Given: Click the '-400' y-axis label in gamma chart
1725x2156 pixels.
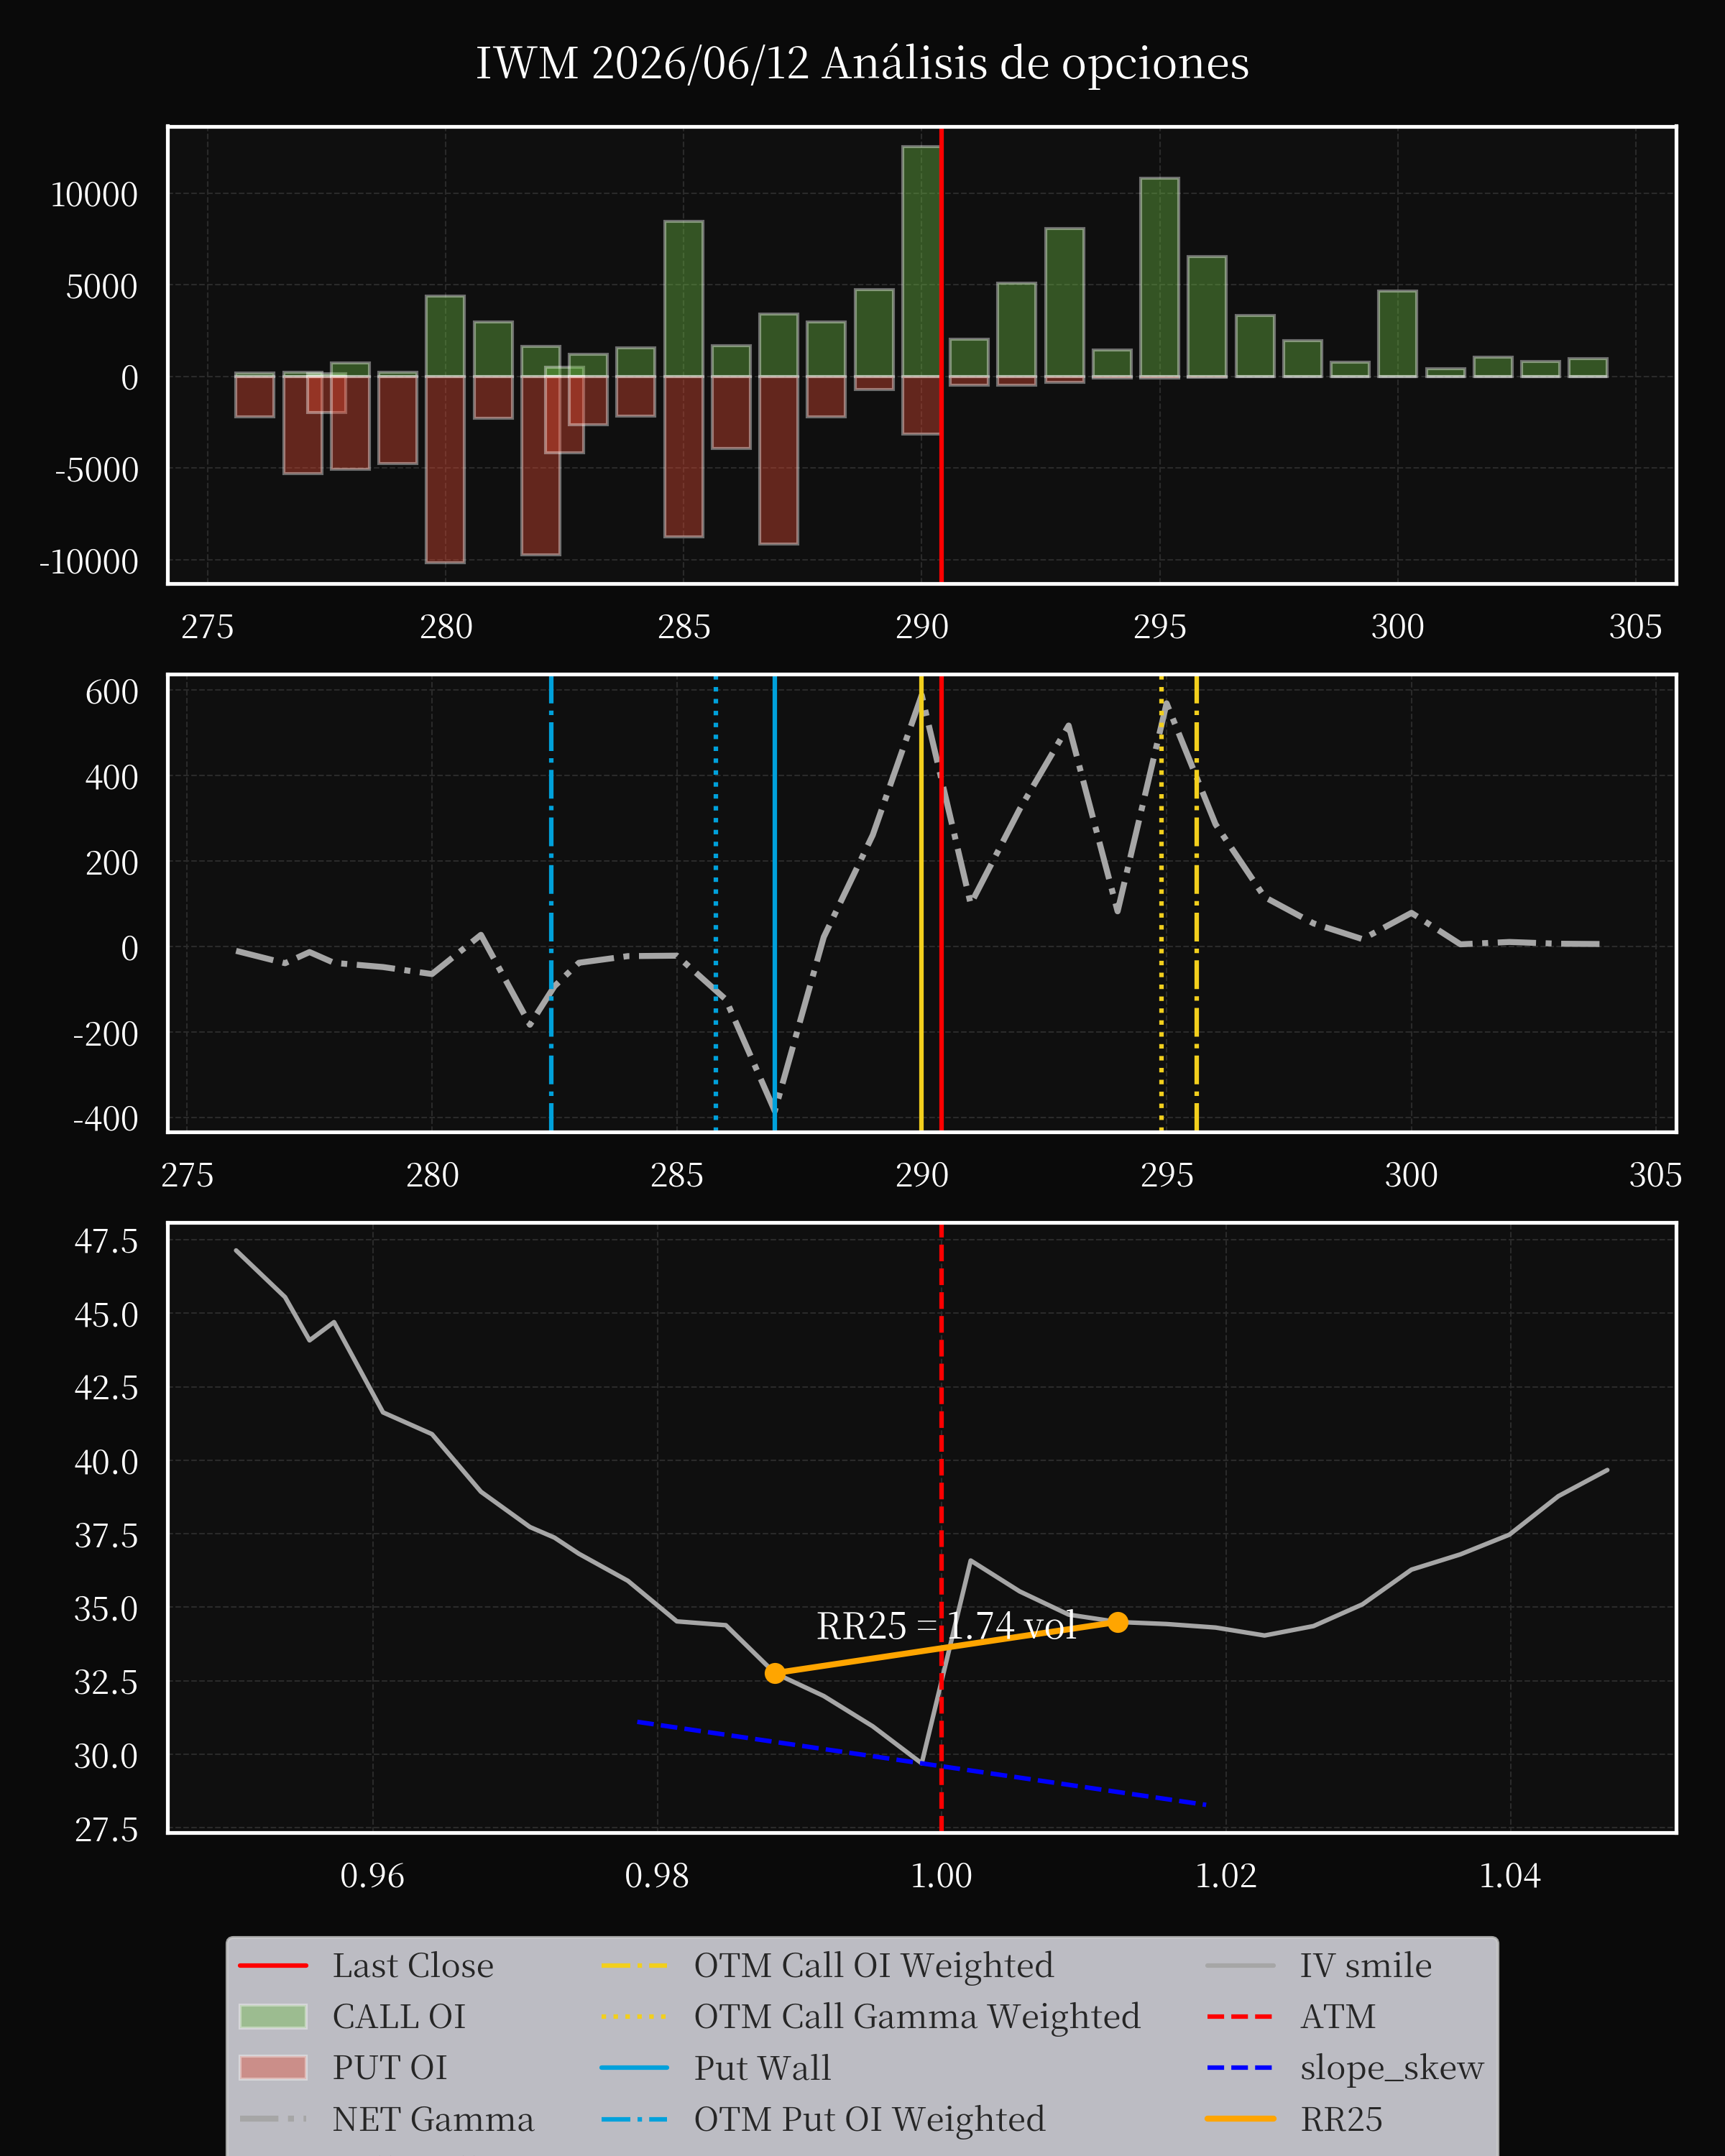Looking at the screenshot, I should click(x=105, y=1118).
